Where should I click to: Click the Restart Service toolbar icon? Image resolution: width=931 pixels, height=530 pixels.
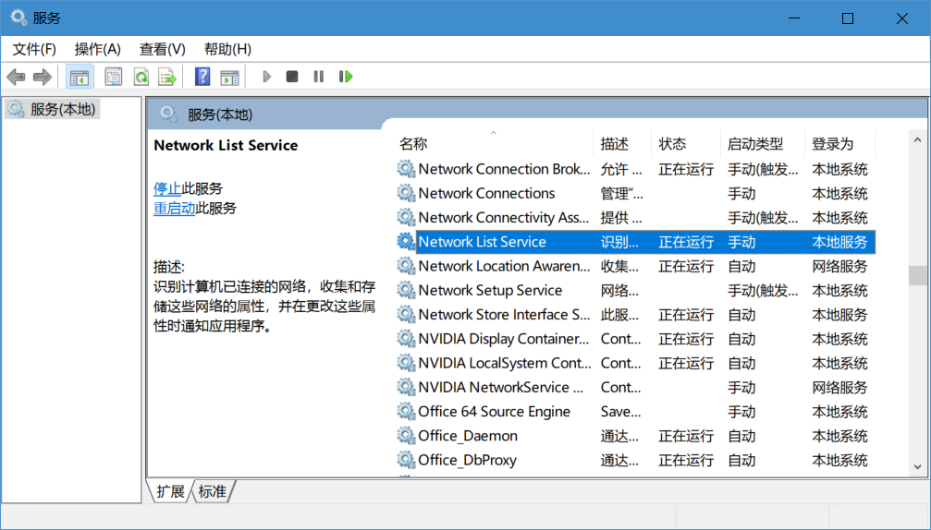pyautogui.click(x=346, y=77)
